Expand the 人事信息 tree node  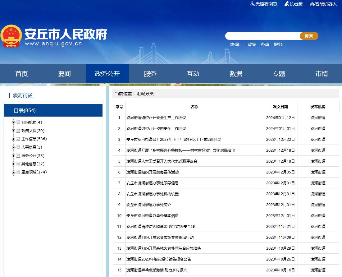[x=14, y=147]
